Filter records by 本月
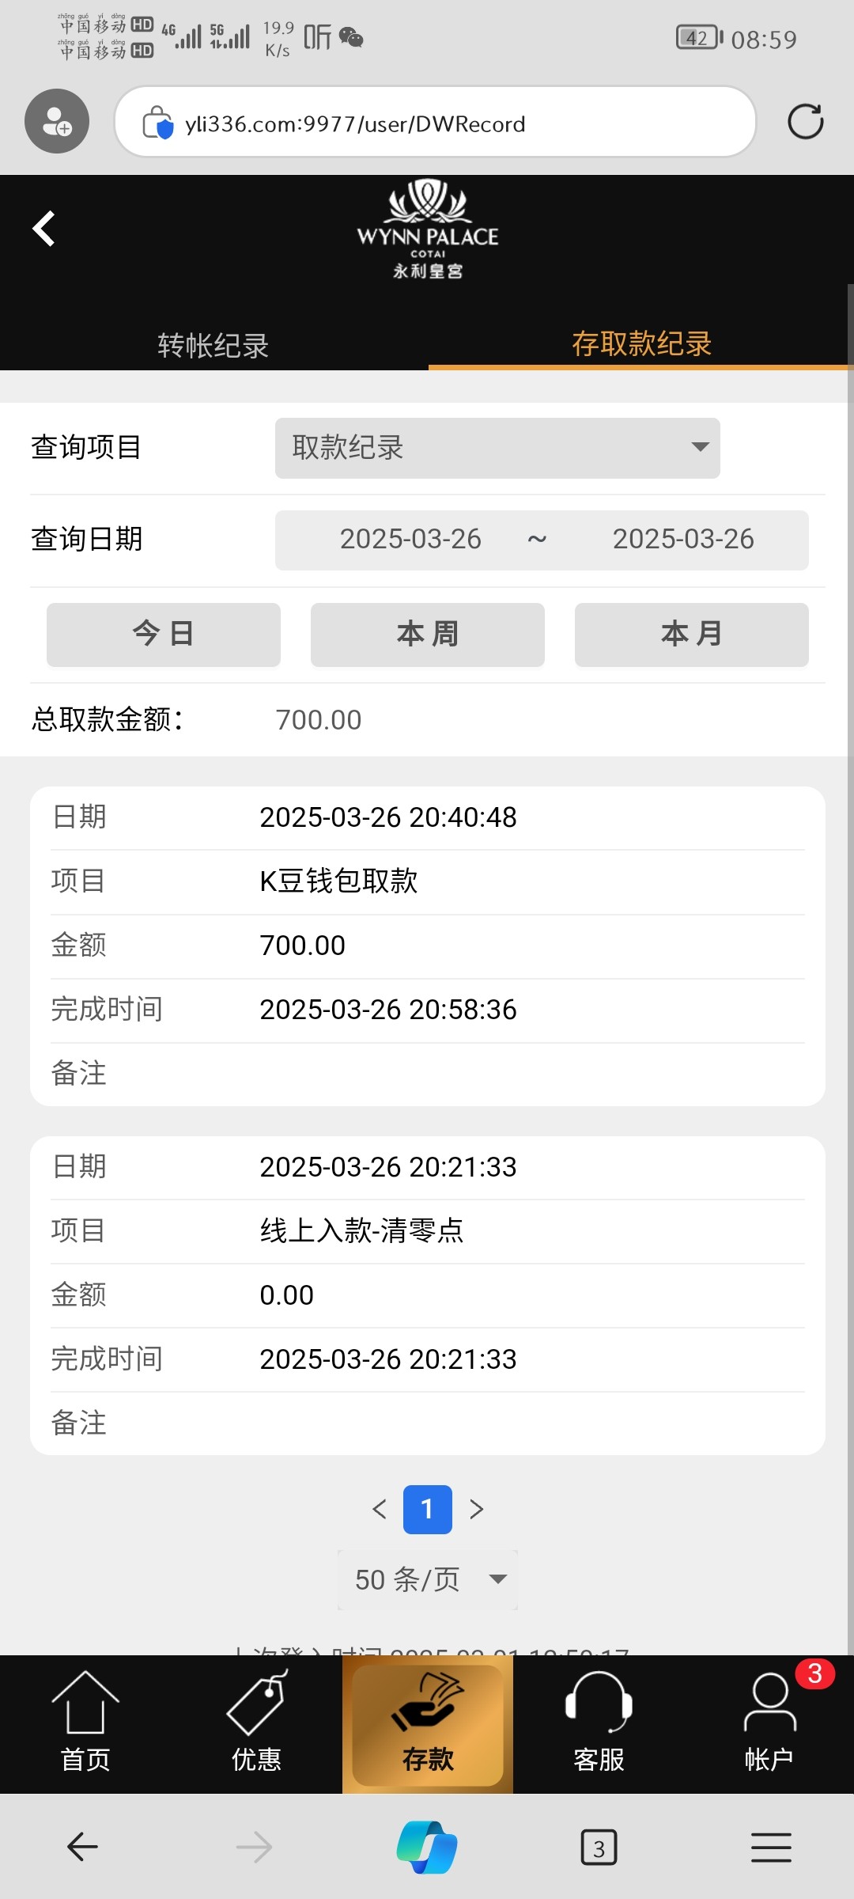 pos(692,634)
